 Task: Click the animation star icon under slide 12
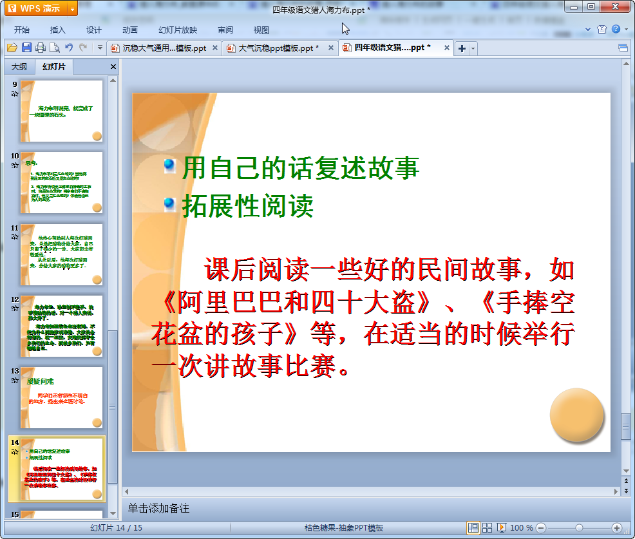tap(15, 308)
